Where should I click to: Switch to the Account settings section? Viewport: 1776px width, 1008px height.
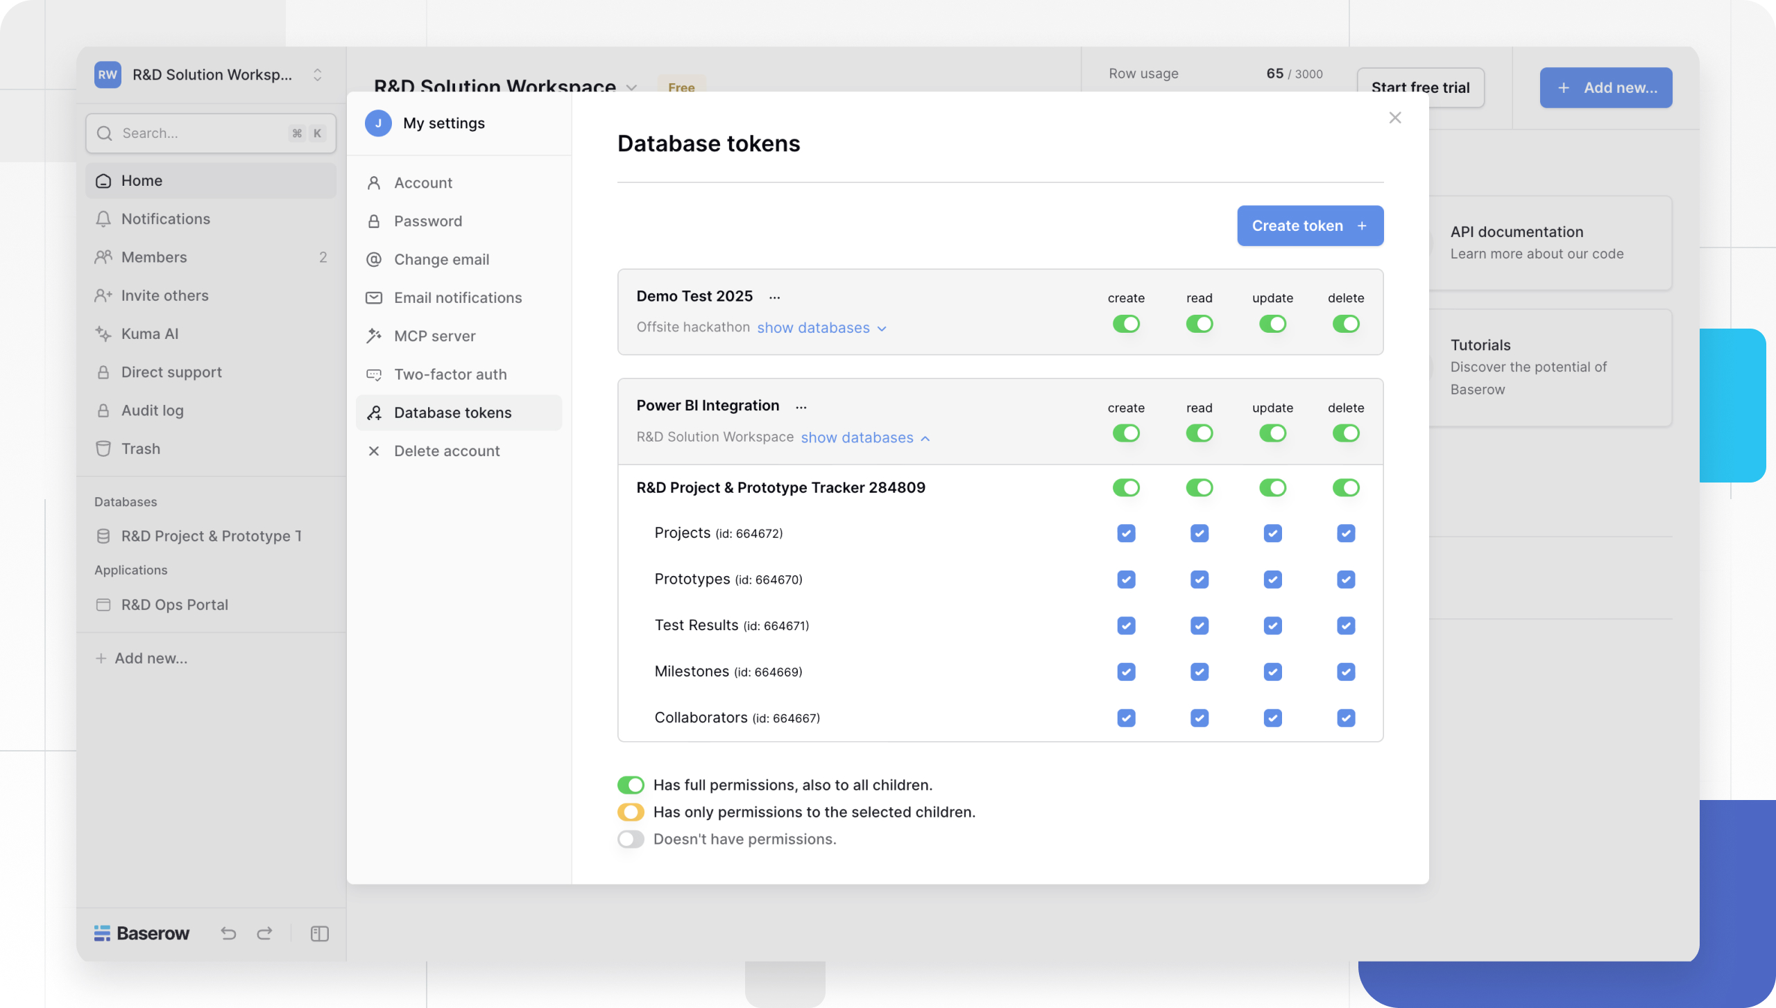tap(423, 182)
